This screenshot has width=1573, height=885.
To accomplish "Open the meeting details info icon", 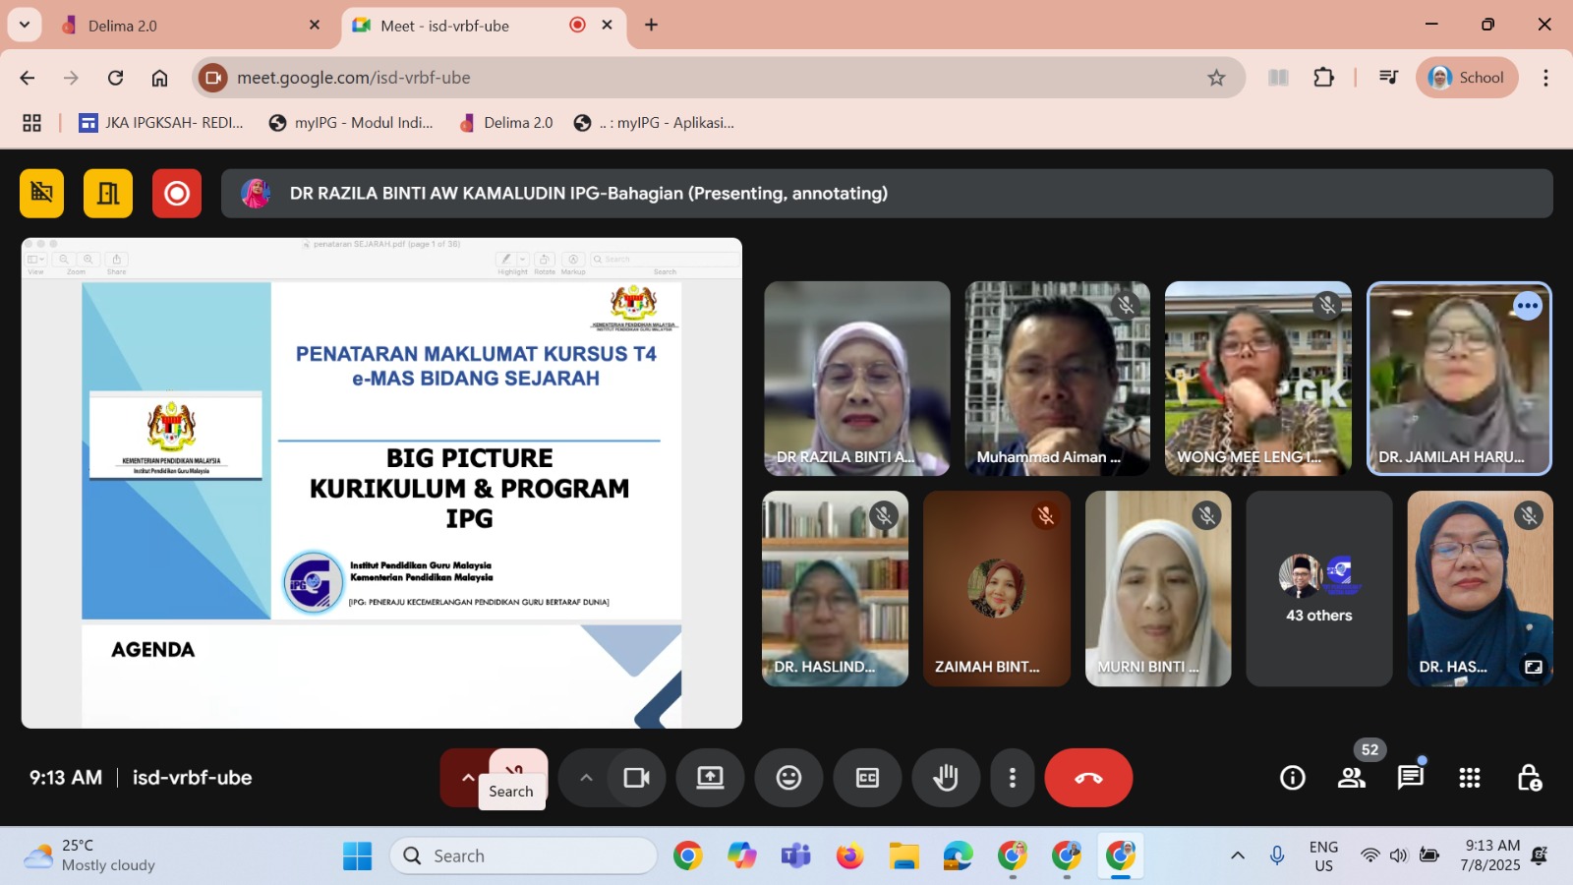I will [1293, 778].
